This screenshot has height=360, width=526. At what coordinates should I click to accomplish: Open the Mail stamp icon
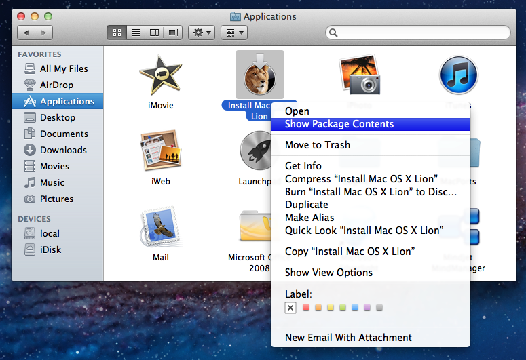tap(161, 226)
